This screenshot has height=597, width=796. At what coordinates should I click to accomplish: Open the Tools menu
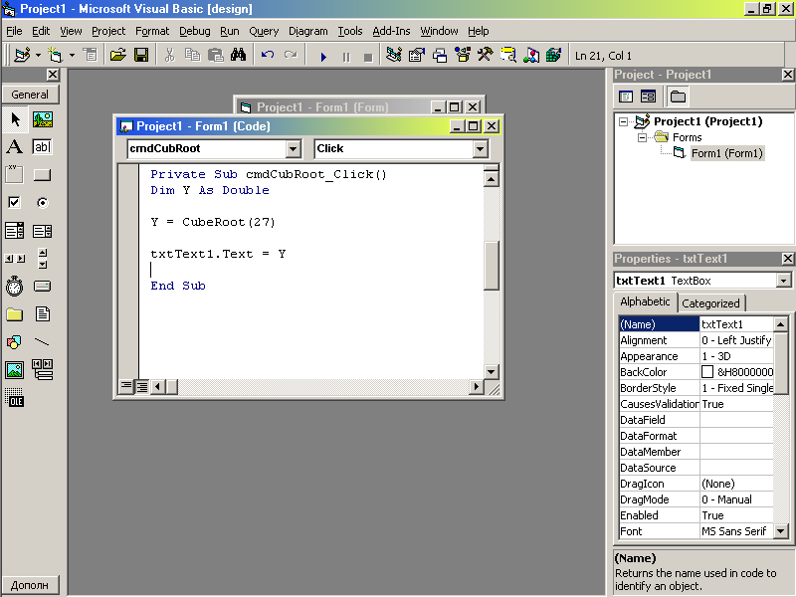(x=350, y=31)
